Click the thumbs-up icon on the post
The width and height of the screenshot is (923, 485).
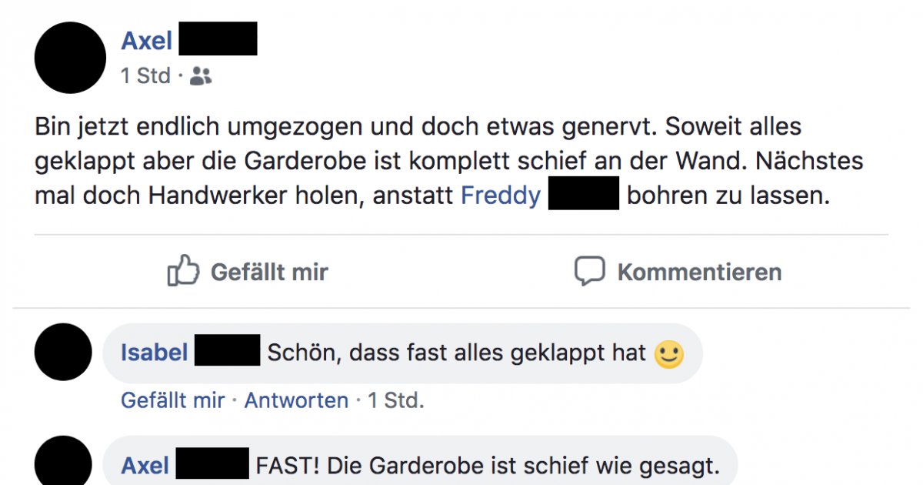[x=183, y=271]
